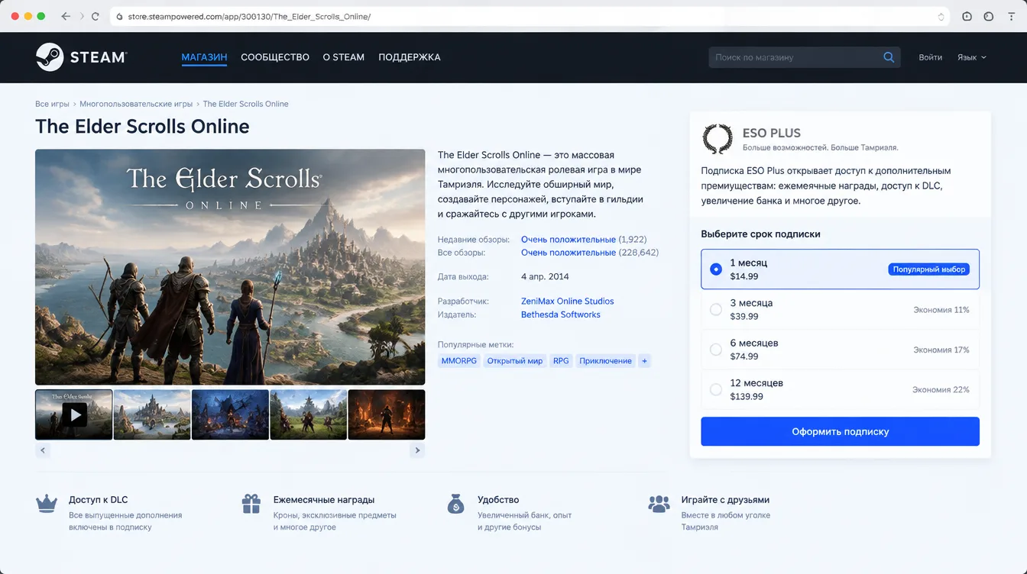Select the 3 месяца subscription option
The width and height of the screenshot is (1027, 574).
[840, 309]
